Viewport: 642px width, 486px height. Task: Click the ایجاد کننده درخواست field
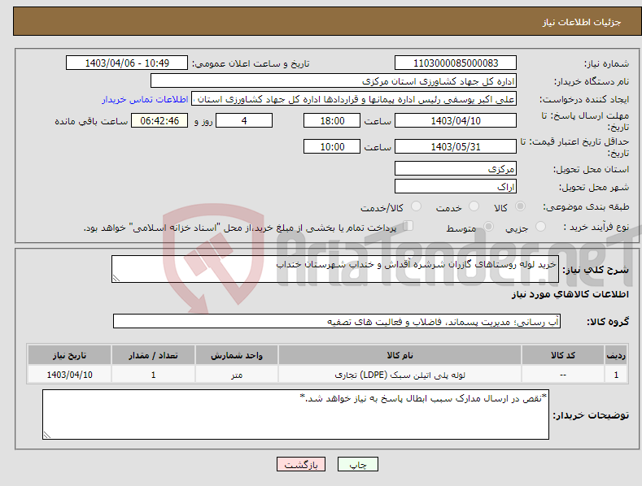click(x=354, y=99)
